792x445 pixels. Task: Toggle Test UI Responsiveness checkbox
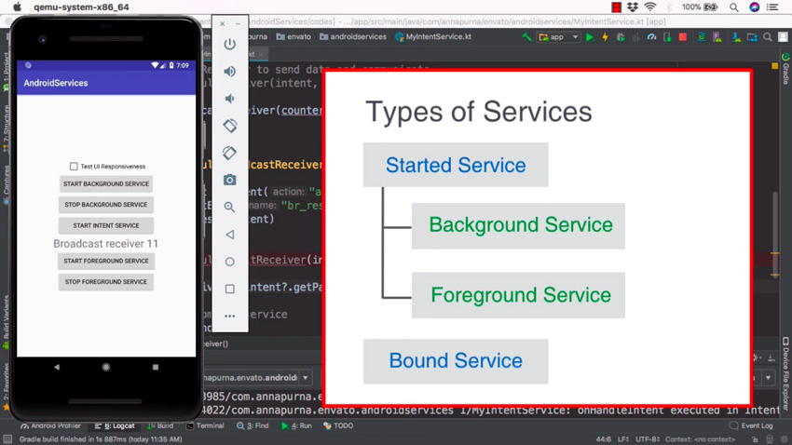click(74, 166)
